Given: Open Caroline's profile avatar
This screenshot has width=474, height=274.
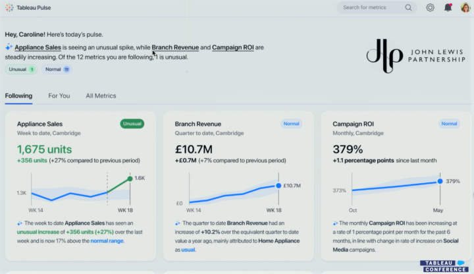Looking at the screenshot, I should click(465, 7).
